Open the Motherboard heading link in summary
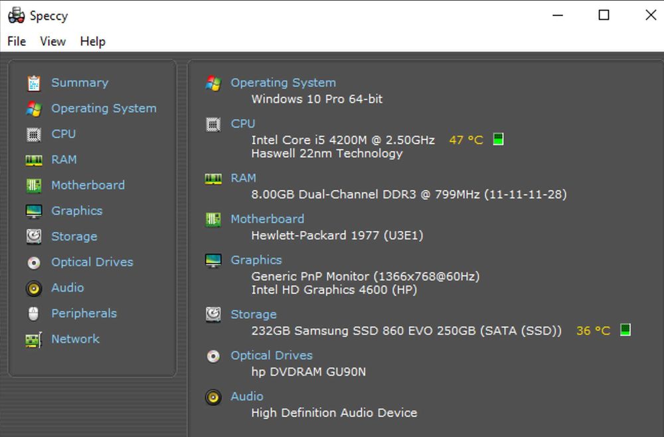 click(x=267, y=219)
